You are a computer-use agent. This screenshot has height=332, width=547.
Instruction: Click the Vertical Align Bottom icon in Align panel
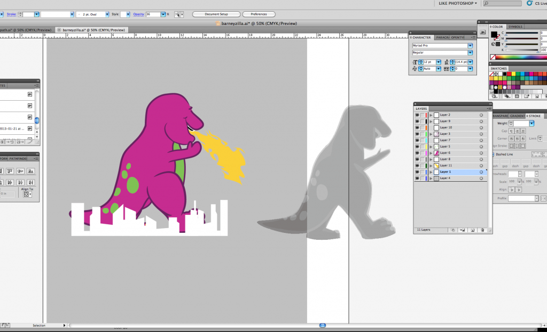[x=30, y=171]
